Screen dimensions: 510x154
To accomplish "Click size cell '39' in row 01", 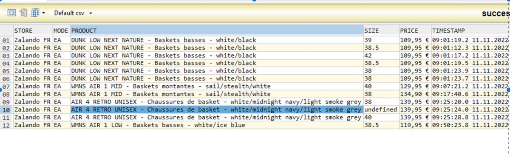I will coord(381,40).
